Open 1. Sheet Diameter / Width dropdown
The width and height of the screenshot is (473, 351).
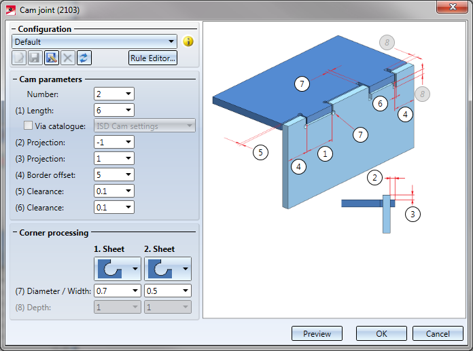[118, 291]
